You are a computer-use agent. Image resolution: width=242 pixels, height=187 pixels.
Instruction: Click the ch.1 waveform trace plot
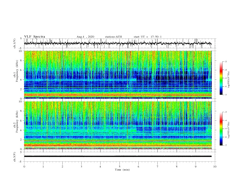click(118, 43)
